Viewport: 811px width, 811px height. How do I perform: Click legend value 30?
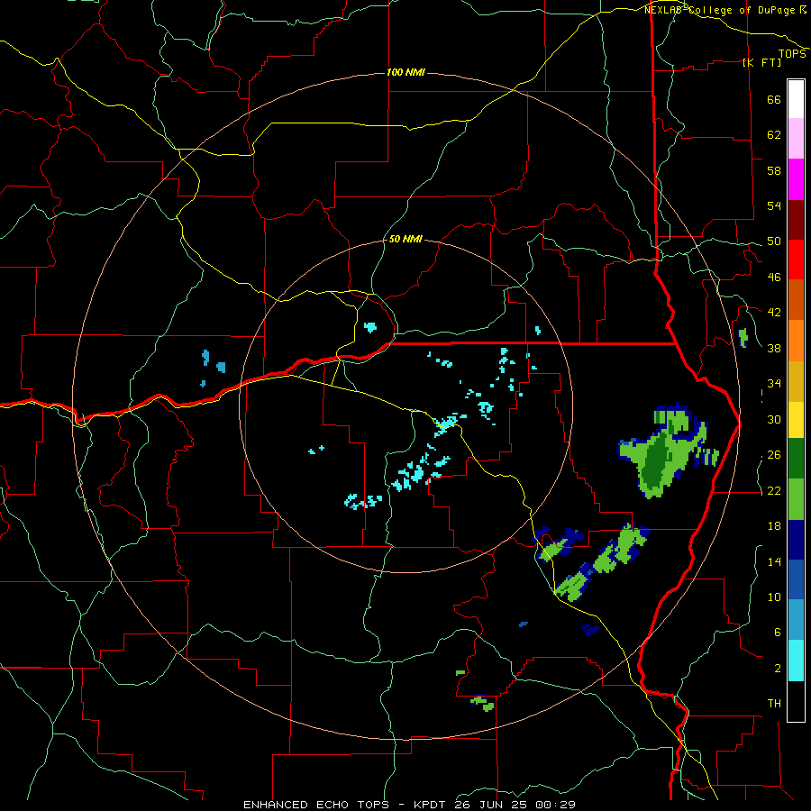[x=774, y=419]
